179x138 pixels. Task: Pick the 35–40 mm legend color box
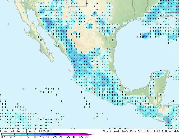pyautogui.click(x=70, y=134)
